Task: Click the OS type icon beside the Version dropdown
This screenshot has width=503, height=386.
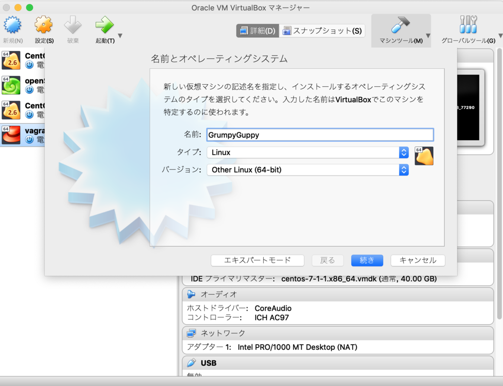Action: (x=424, y=155)
